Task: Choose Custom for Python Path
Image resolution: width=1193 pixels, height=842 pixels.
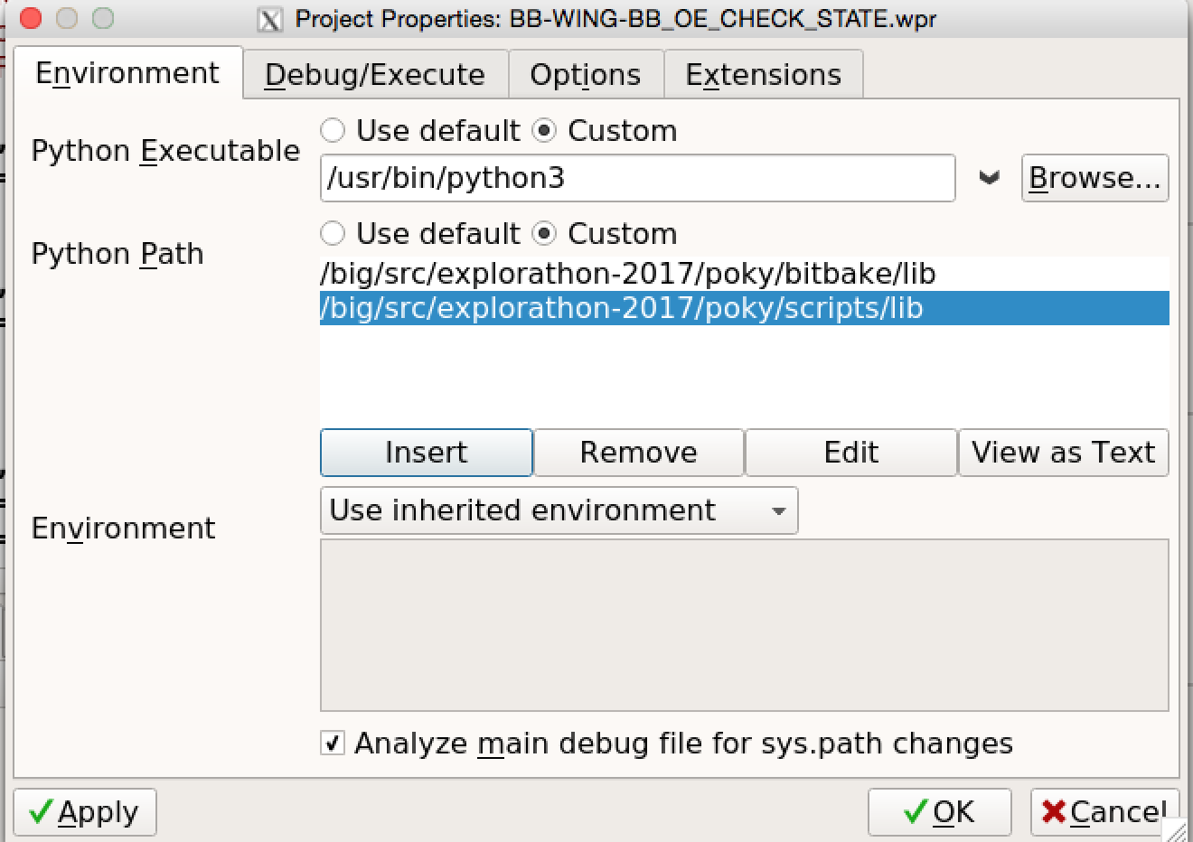Action: tap(545, 234)
